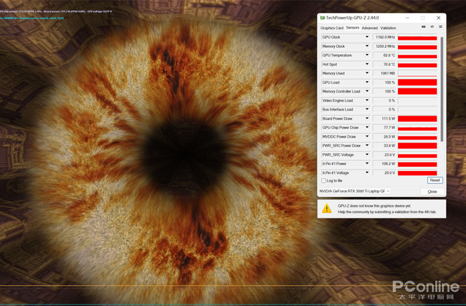Switch to the Graphics Card tab
466x306 pixels.
332,28
